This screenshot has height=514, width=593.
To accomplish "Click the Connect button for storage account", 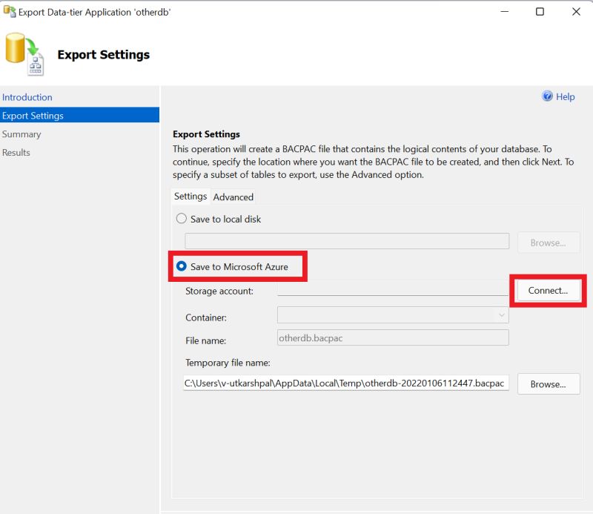I will (x=547, y=291).
